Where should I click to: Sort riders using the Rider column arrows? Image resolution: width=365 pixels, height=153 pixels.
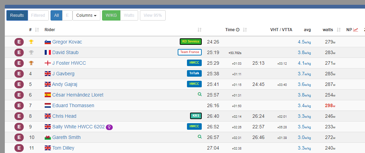pyautogui.click(x=200, y=30)
